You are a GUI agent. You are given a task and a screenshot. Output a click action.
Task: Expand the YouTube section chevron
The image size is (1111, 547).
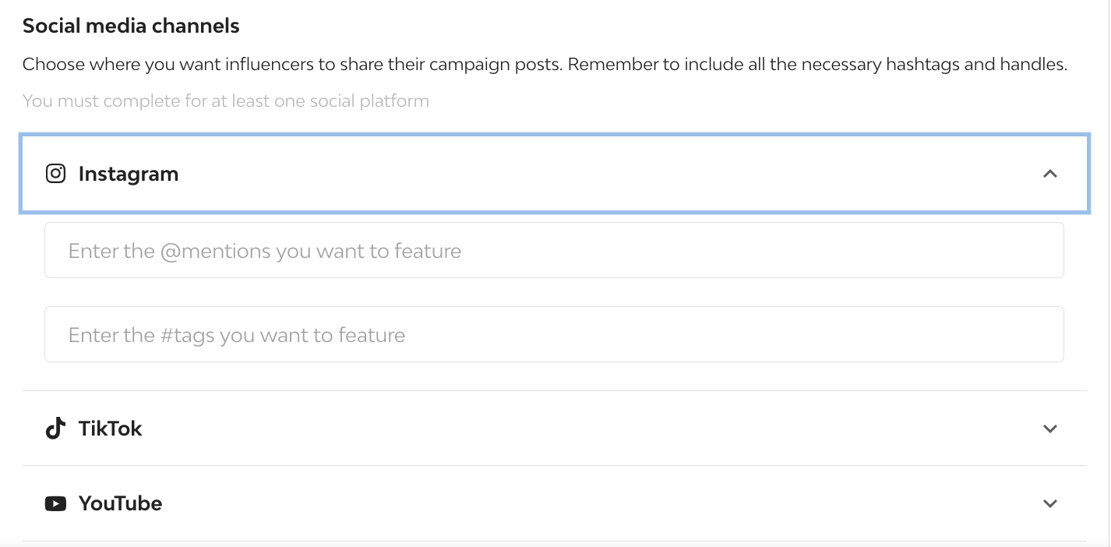click(x=1049, y=503)
